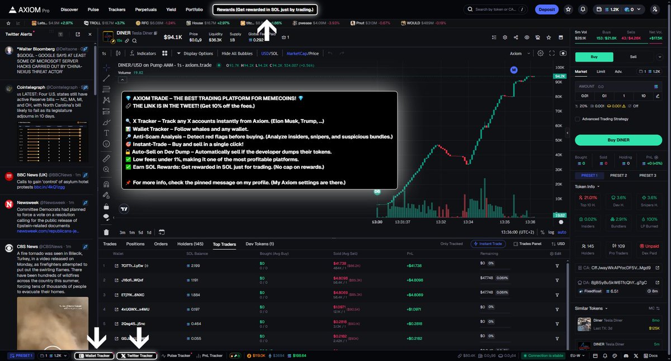Open Dev Tokens (1) tab

click(x=260, y=244)
